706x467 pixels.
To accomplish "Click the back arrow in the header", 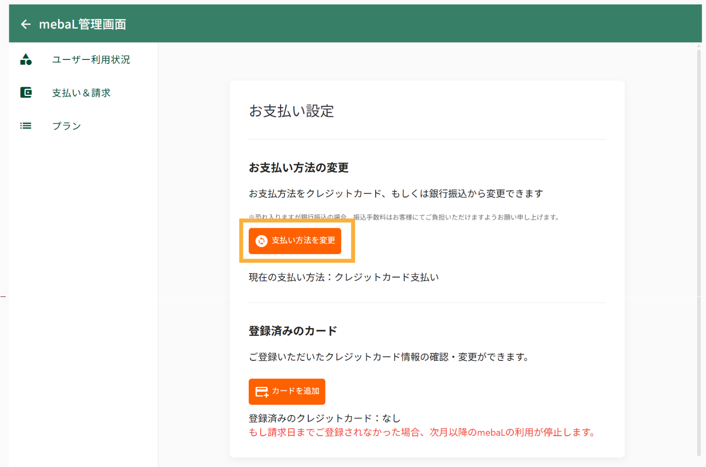I will [x=26, y=24].
